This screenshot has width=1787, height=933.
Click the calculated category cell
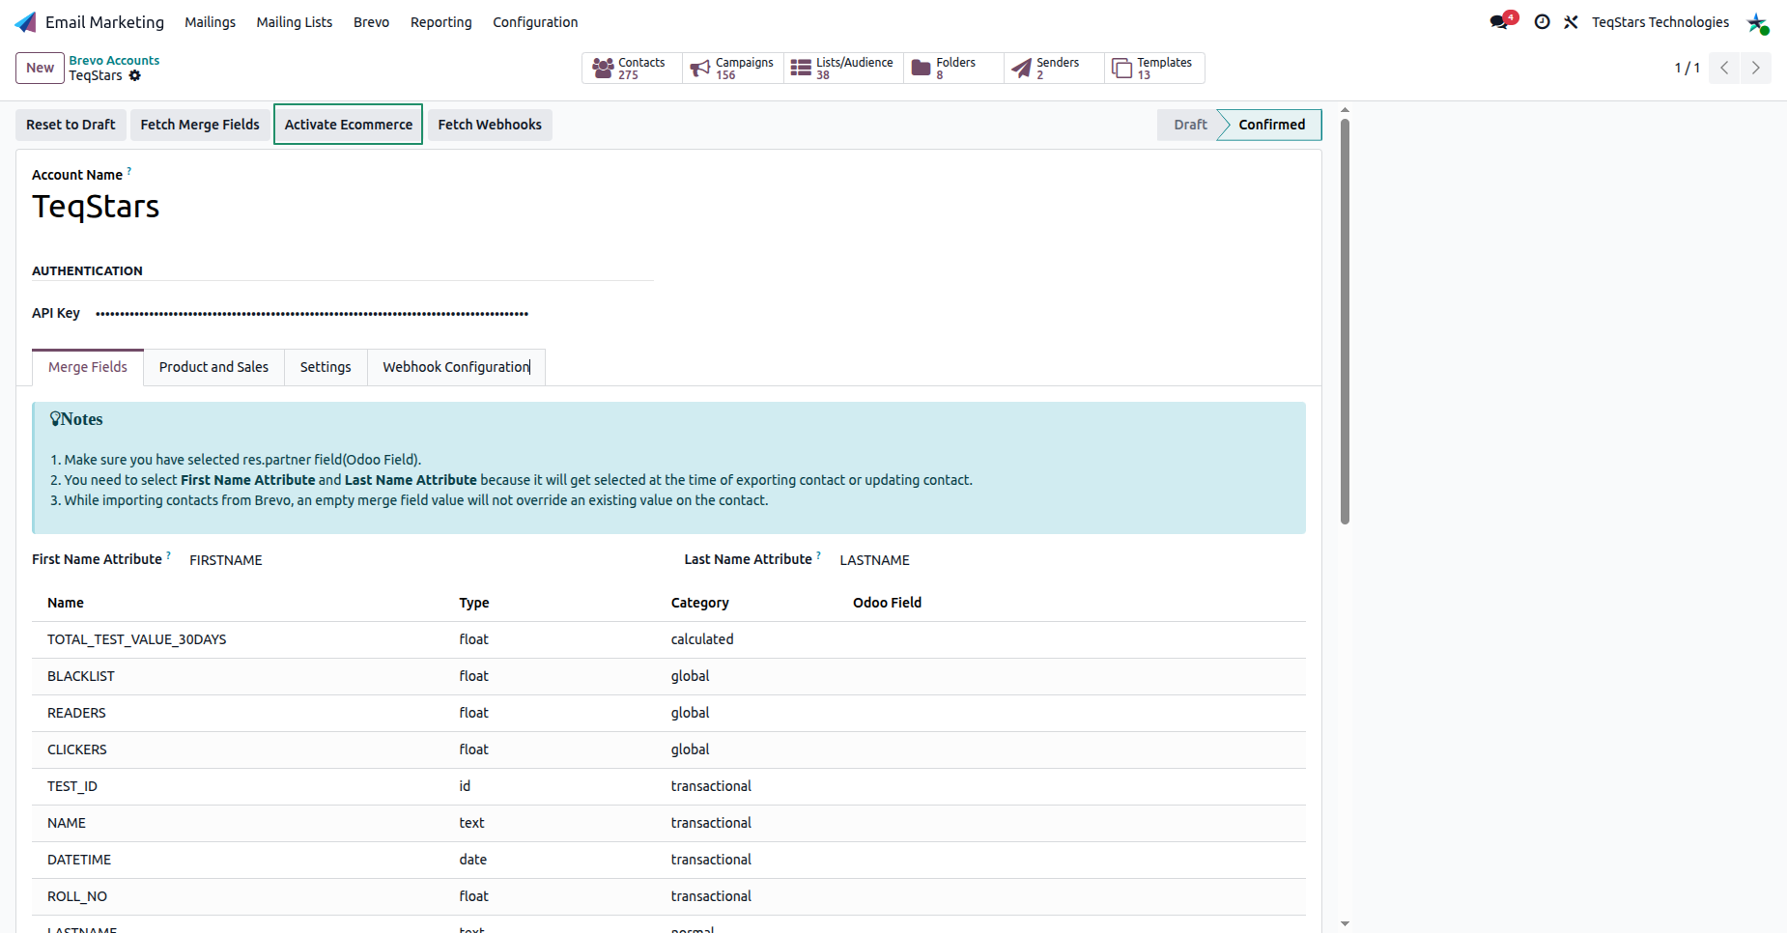click(x=702, y=639)
